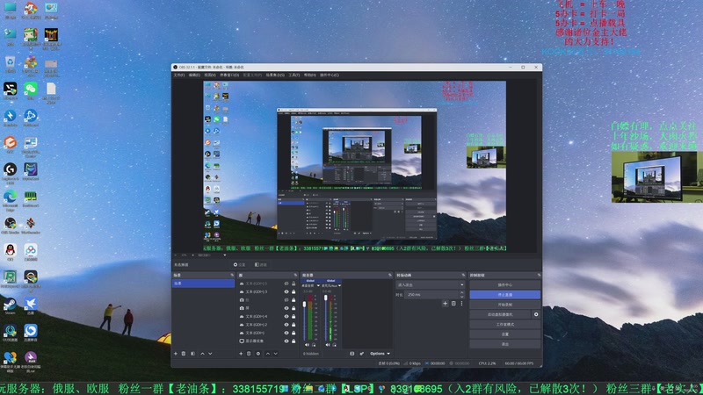Add a transition with plus icon
This screenshot has height=395, width=703.
[446, 303]
